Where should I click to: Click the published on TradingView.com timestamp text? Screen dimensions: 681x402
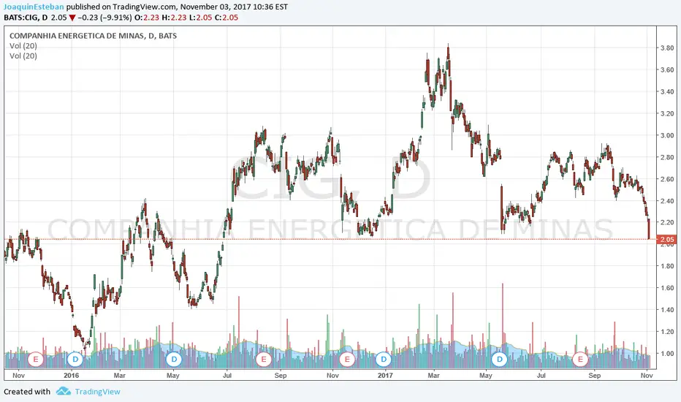[x=177, y=7]
